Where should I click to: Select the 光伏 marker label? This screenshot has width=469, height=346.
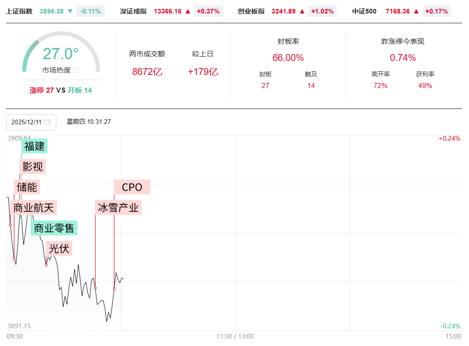tap(59, 249)
